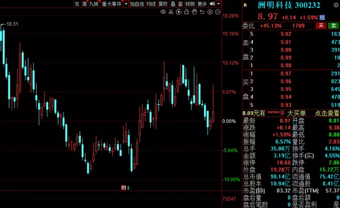
Task: Toggle 均线 moving averages
Action: click(151, 4)
